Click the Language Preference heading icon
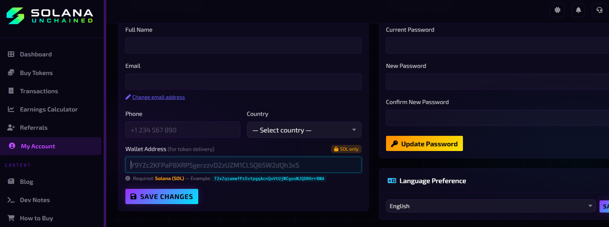The width and height of the screenshot is (609, 227). pyautogui.click(x=392, y=181)
